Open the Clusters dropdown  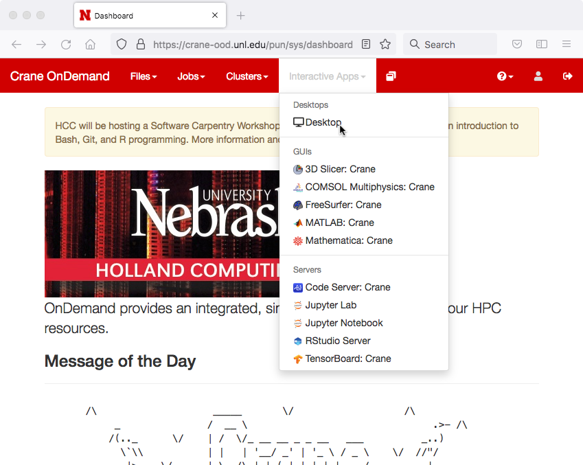[x=247, y=76]
